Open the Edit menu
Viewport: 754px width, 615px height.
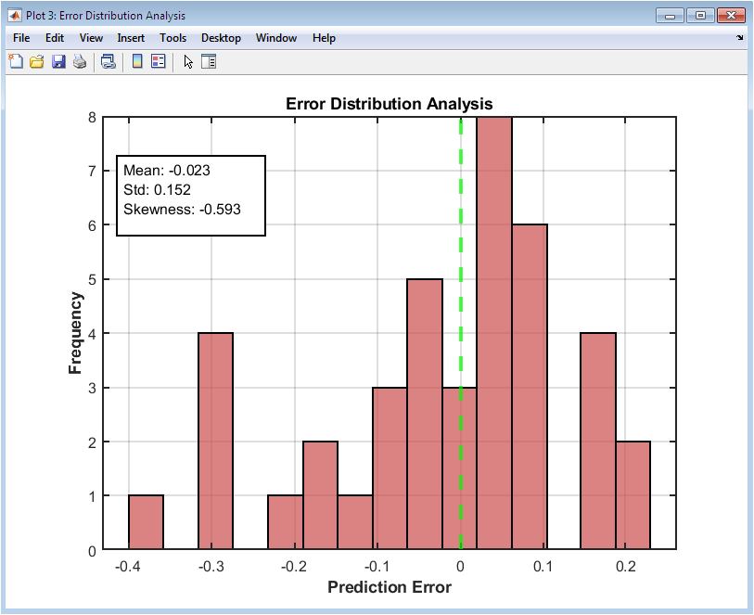pyautogui.click(x=55, y=38)
